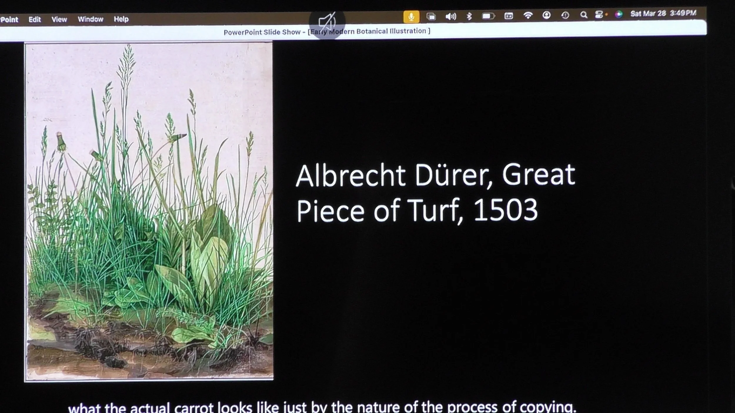
Task: Click the muted speaker overlay icon
Action: pyautogui.click(x=327, y=22)
